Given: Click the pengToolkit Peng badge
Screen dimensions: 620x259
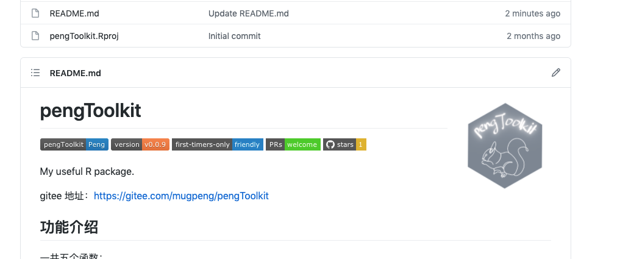Looking at the screenshot, I should point(74,144).
